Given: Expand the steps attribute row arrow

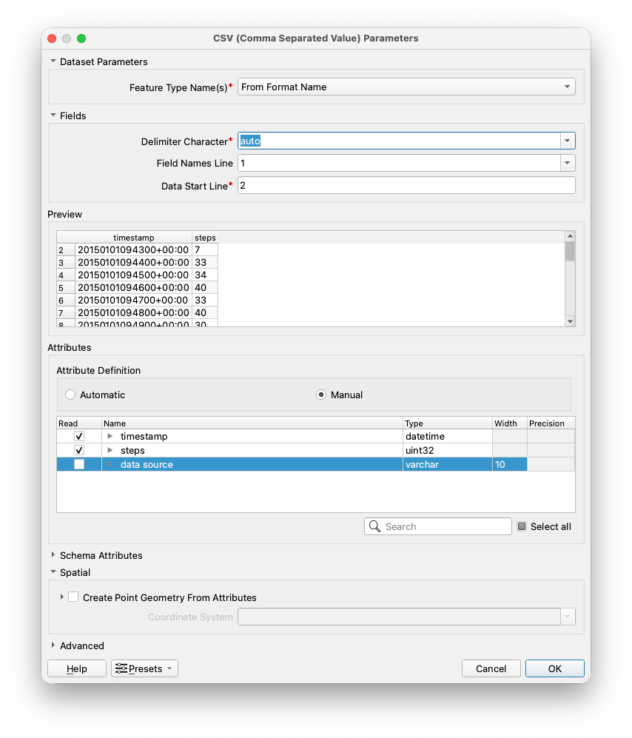Looking at the screenshot, I should point(110,451).
